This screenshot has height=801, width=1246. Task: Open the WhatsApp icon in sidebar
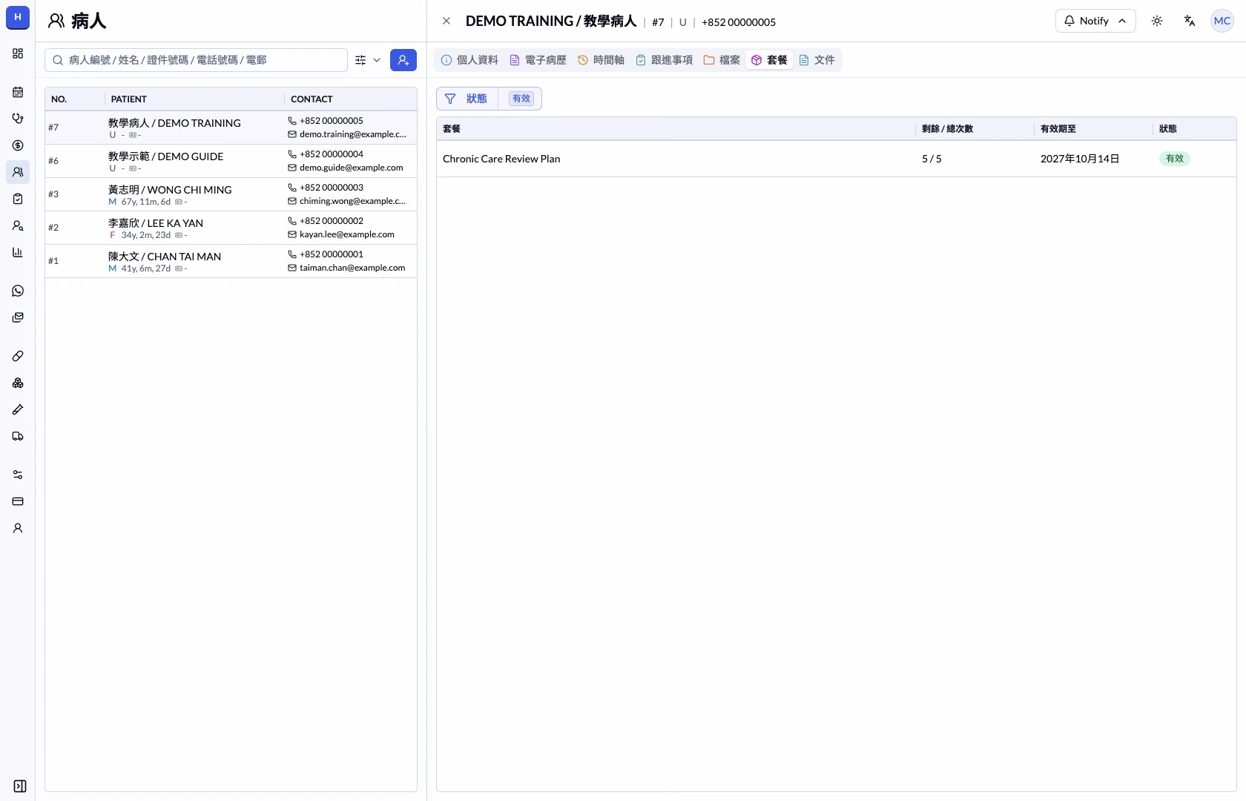point(18,291)
